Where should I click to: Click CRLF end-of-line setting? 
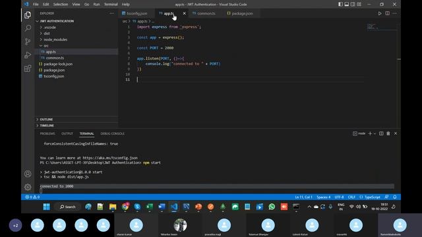[x=351, y=197]
